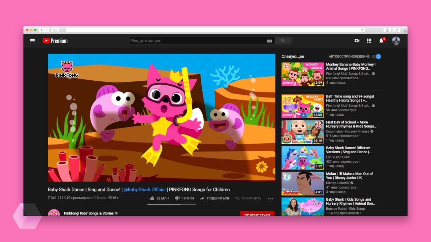
Task: Click the share arrow ПОДЕЛИТЬСЯ
Action: click(x=214, y=198)
